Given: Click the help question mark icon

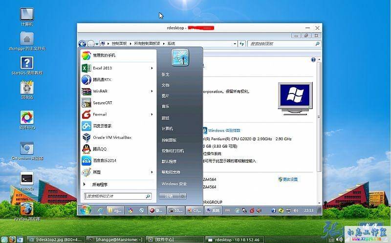Looking at the screenshot, I should [x=313, y=59].
